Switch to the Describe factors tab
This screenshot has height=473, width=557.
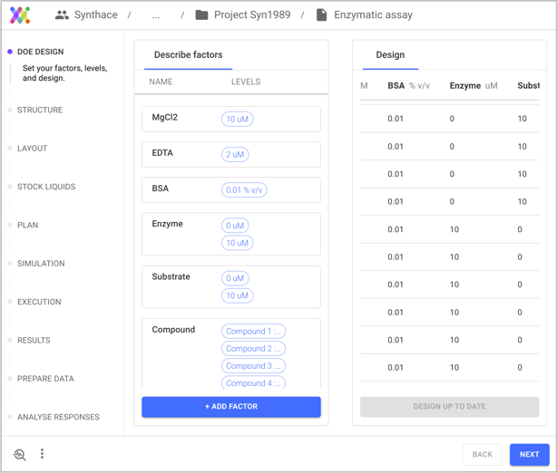188,55
